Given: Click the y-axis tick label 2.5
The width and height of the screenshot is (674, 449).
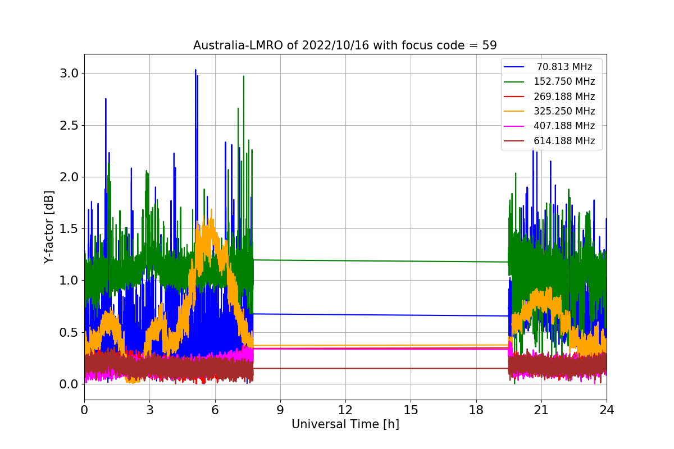Looking at the screenshot, I should [x=70, y=125].
